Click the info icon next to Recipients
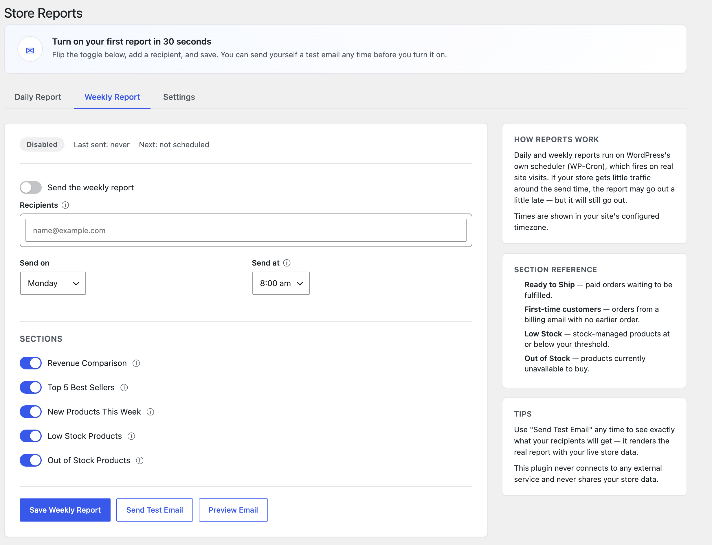 tap(65, 205)
